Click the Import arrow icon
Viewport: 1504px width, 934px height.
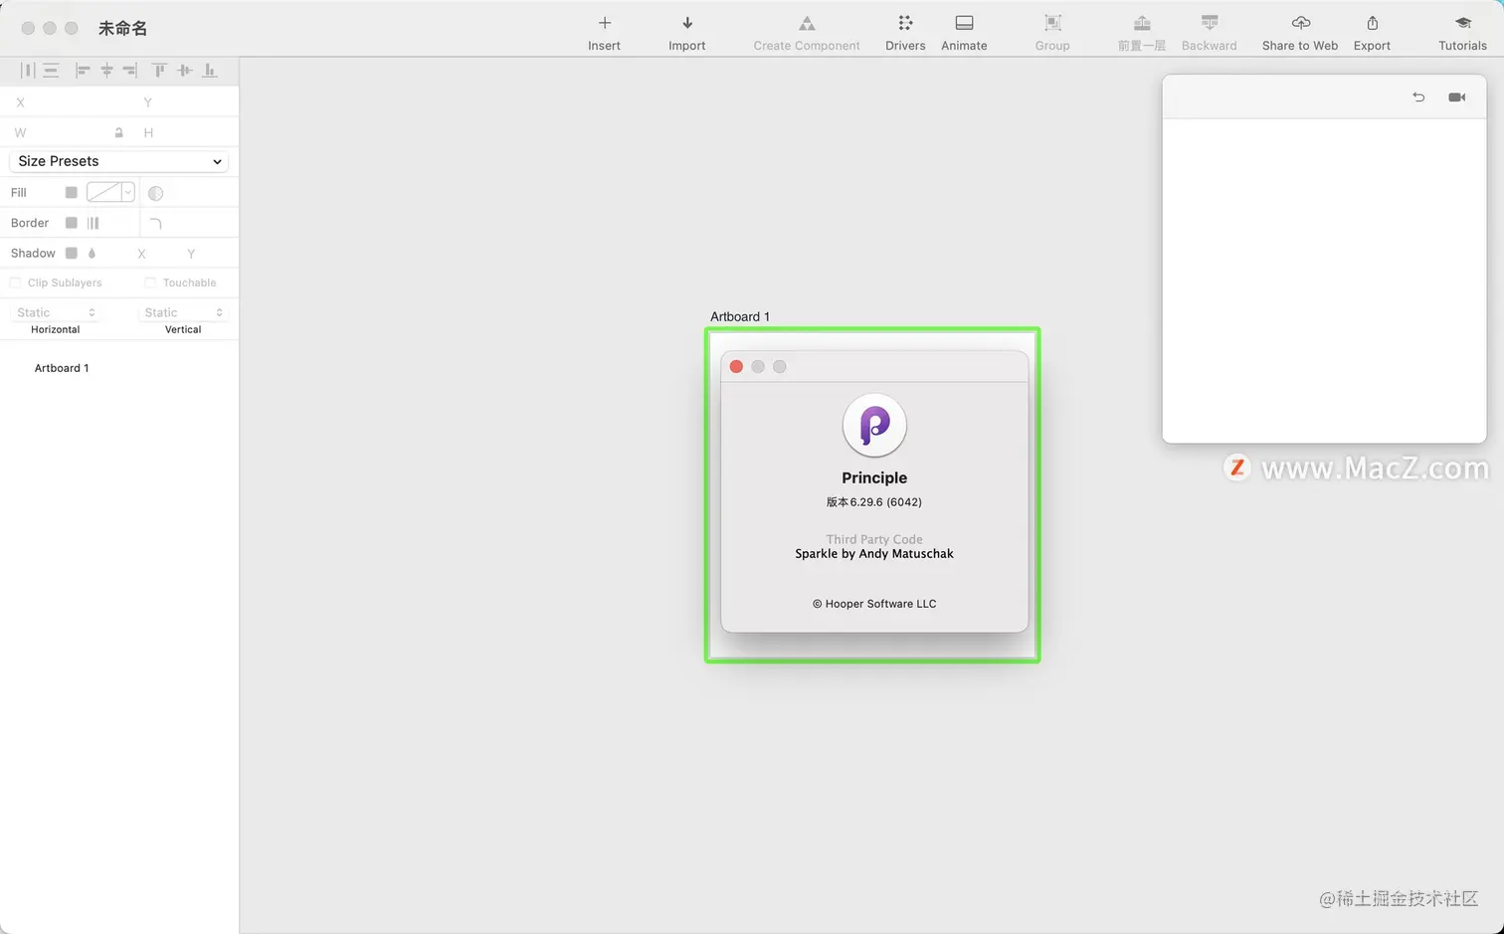[686, 23]
